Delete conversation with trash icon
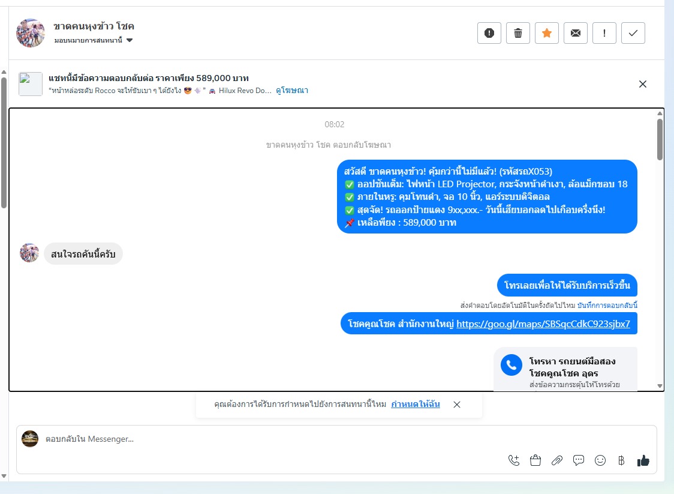Viewport: 674px width, 494px height. tap(518, 33)
